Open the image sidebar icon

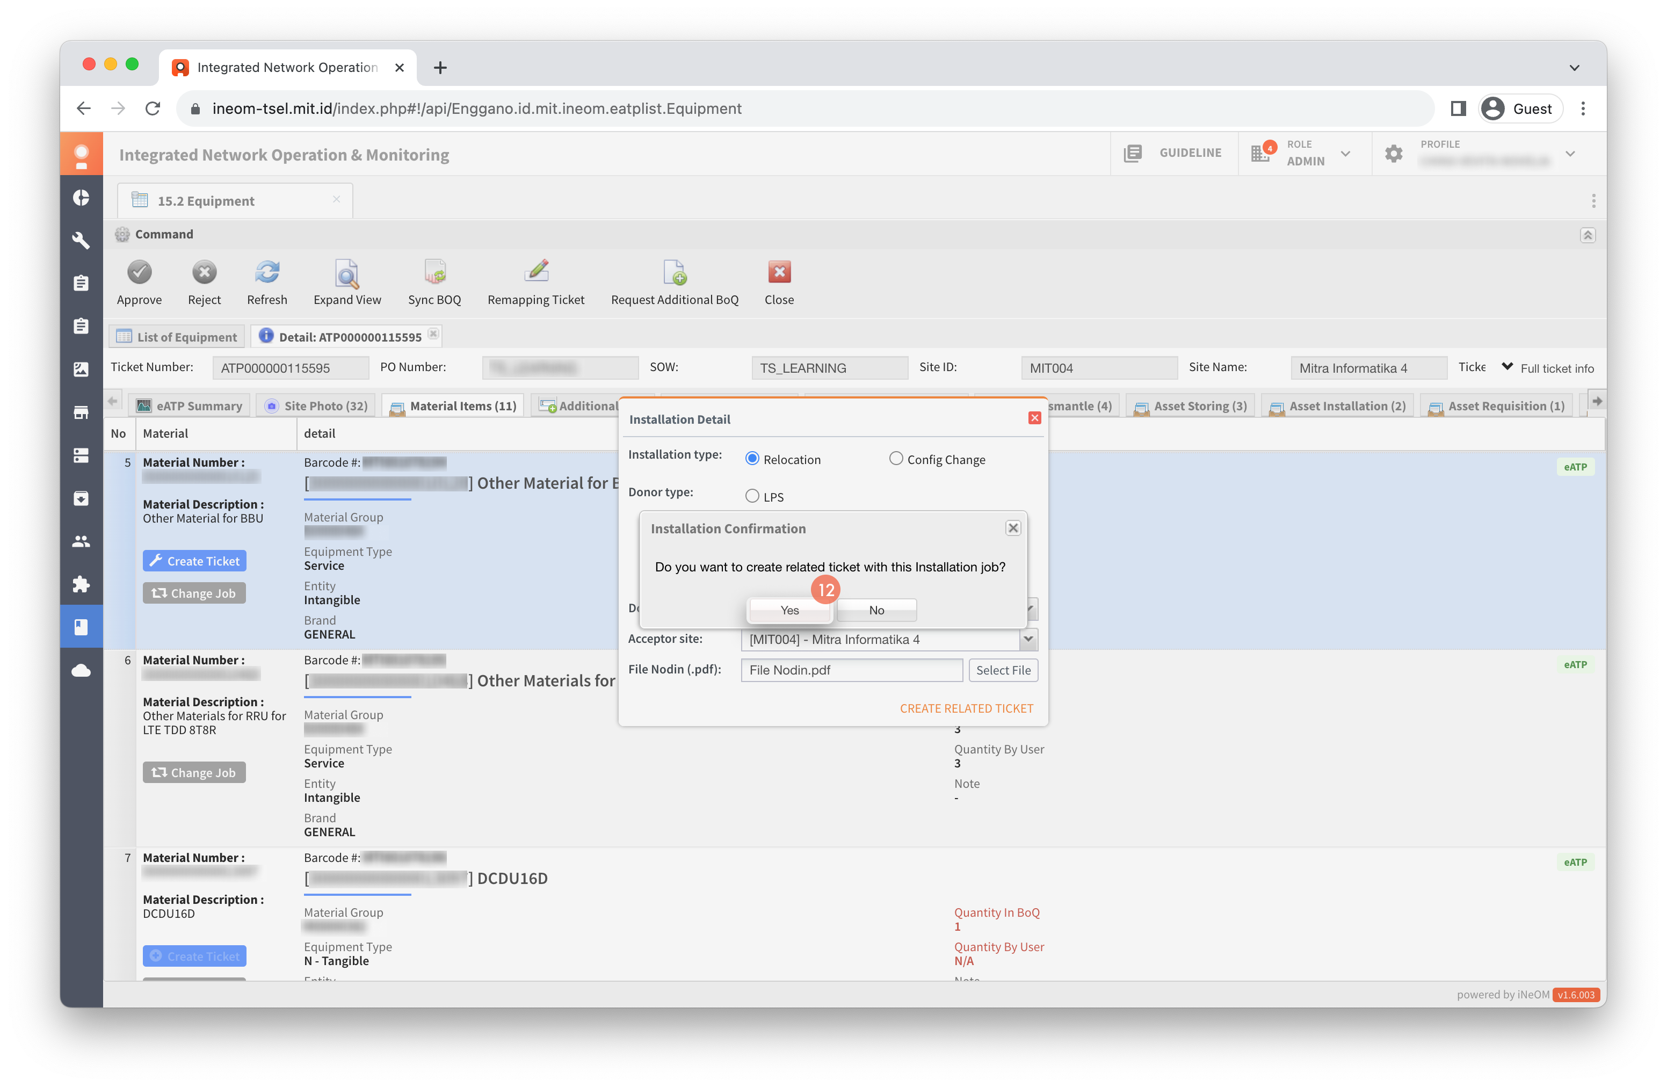81,369
